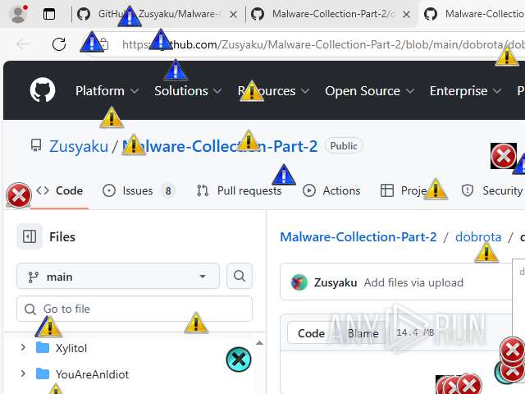Screen dimensions: 525x394
Task: Open the Actions tab
Action: point(331,190)
